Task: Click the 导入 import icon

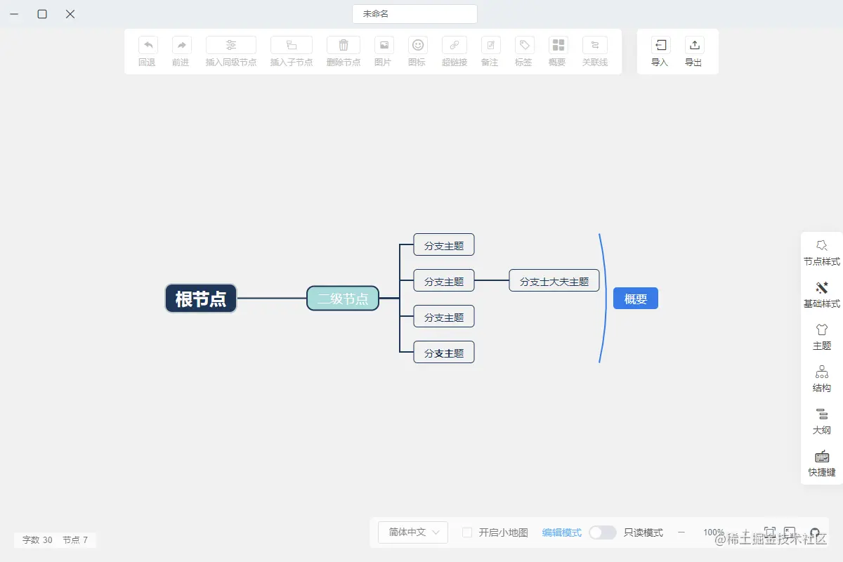Action: 660,46
